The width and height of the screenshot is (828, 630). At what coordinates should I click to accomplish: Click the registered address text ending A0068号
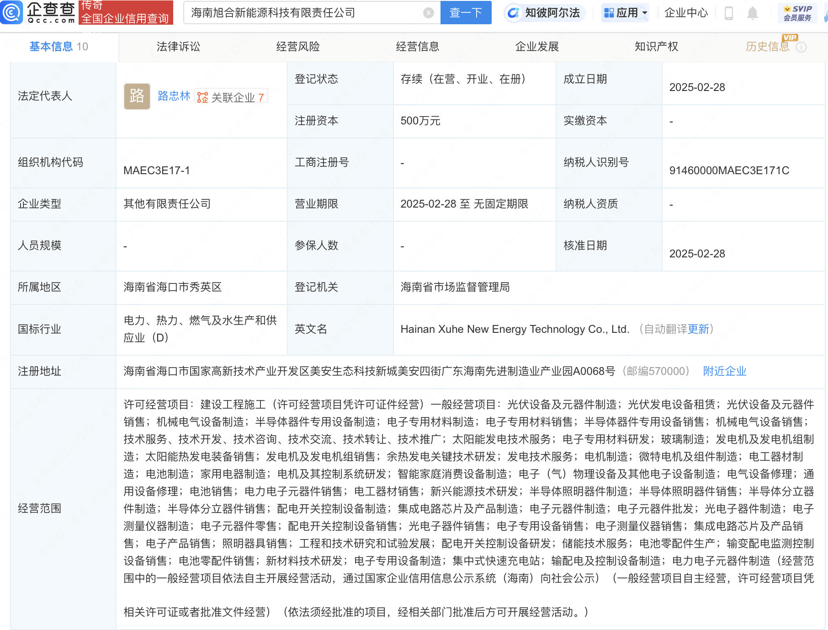pyautogui.click(x=369, y=371)
